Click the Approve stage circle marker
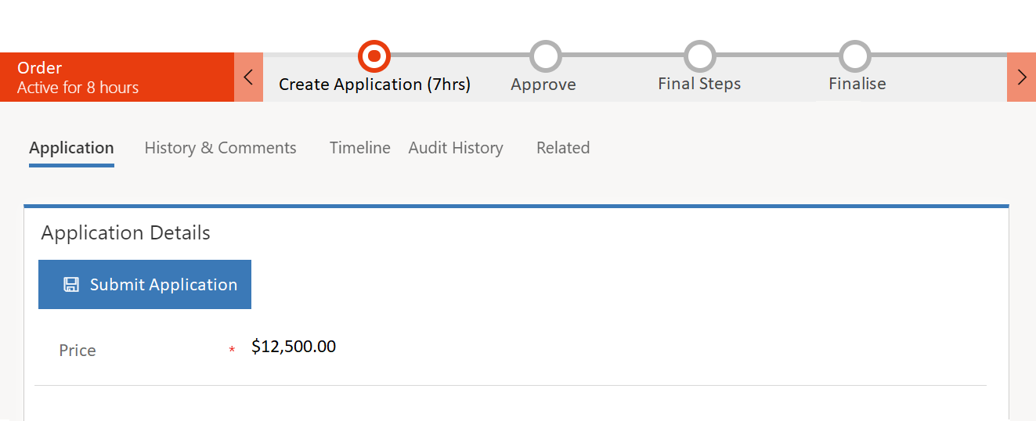1036x421 pixels. coord(545,56)
